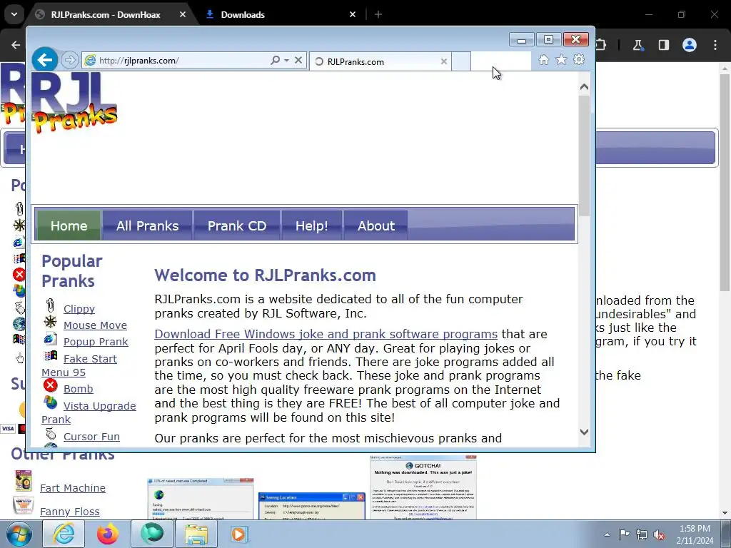Click the Clippy paperclip icon
Viewport: 731px width, 548px height.
click(51, 305)
